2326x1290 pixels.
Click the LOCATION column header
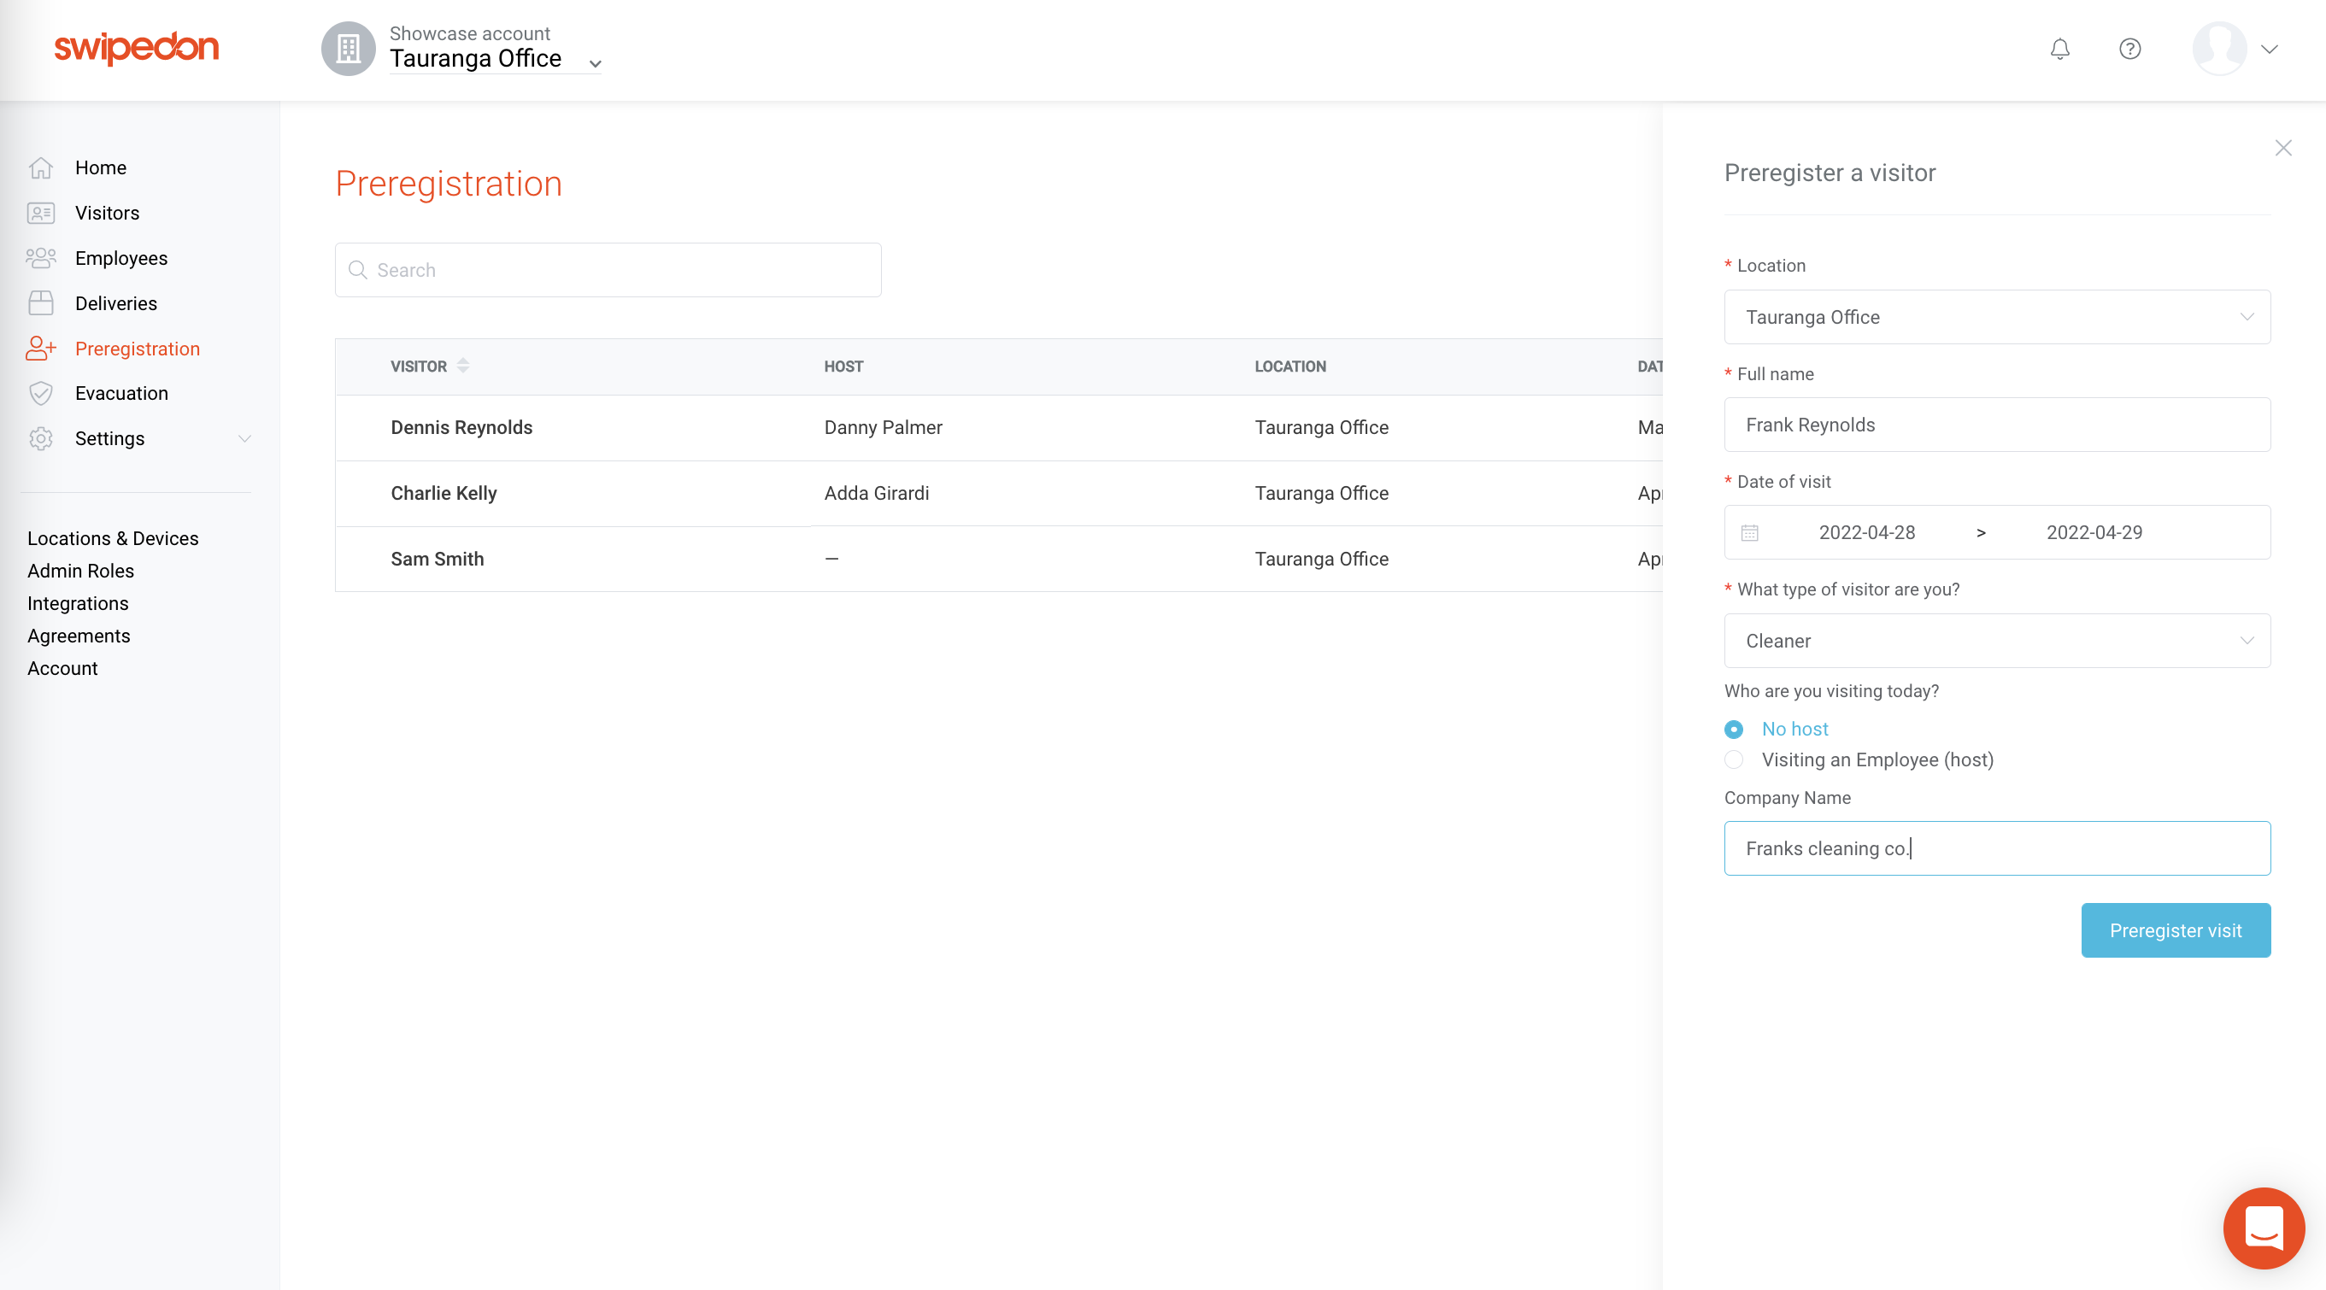pyautogui.click(x=1289, y=366)
